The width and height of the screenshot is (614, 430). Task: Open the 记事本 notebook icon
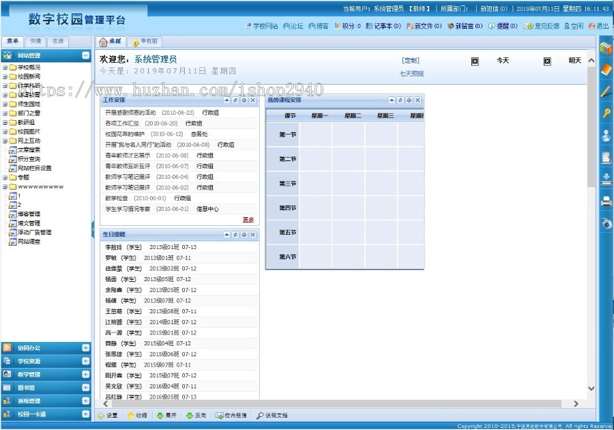(x=385, y=26)
